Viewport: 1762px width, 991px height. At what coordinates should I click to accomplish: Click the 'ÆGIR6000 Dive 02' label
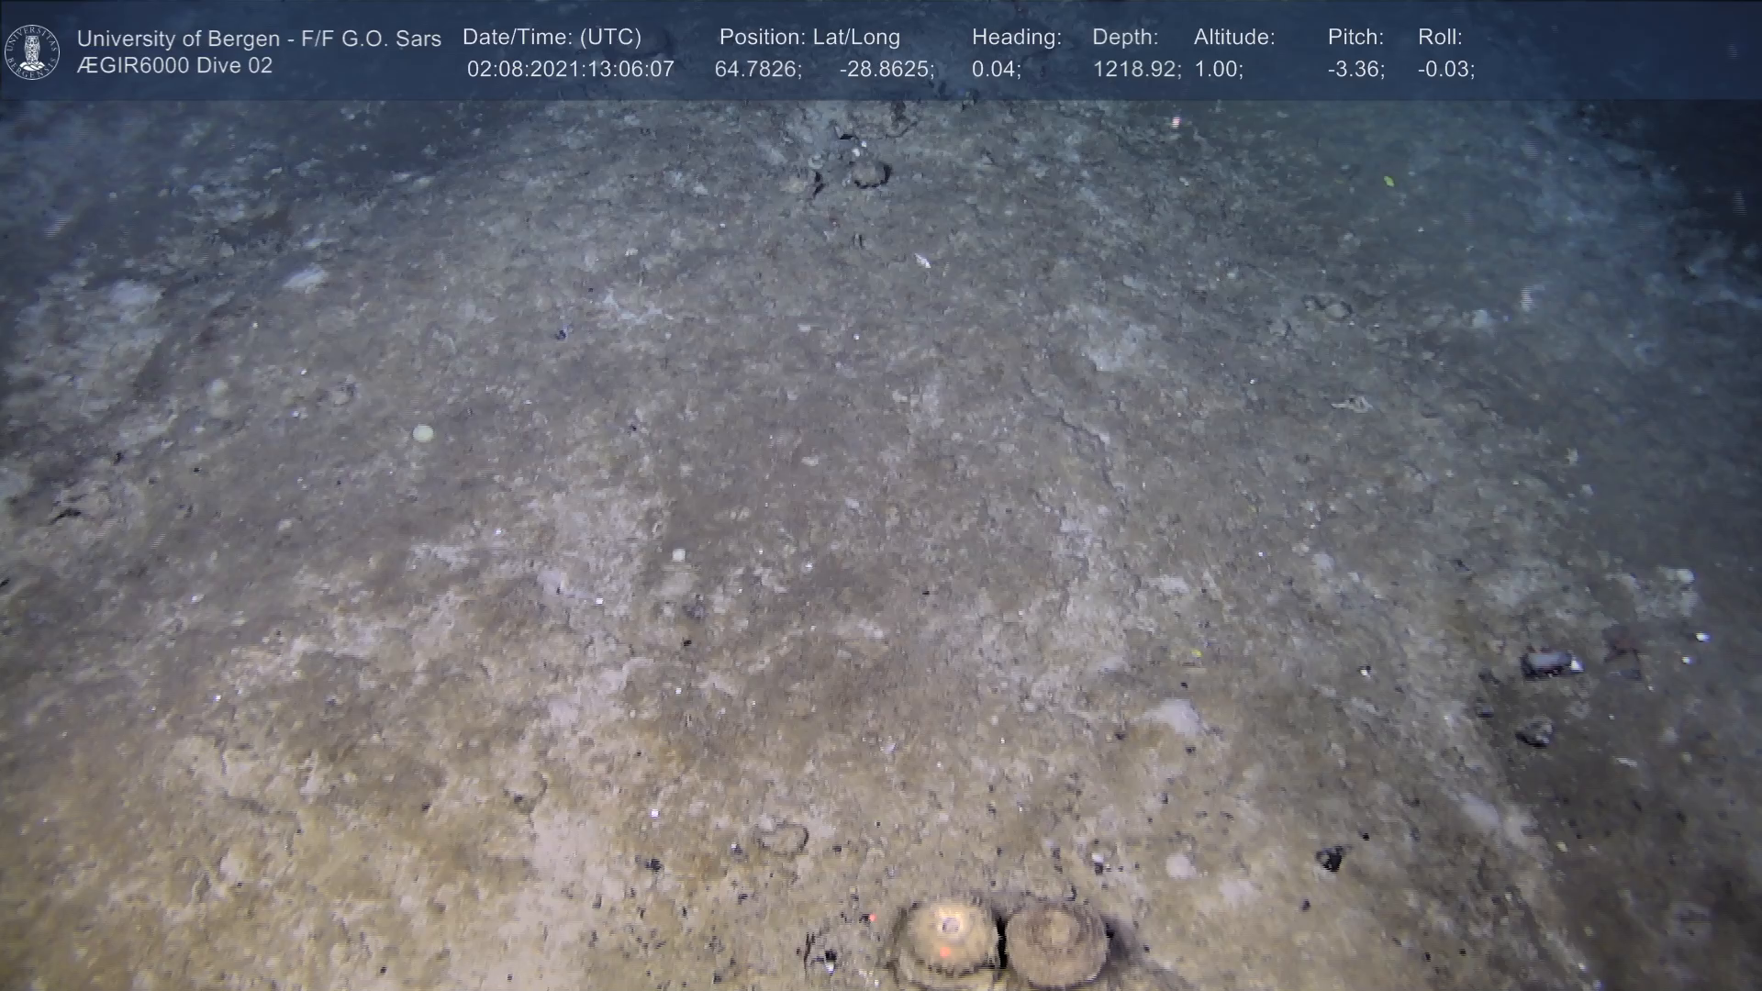point(174,66)
